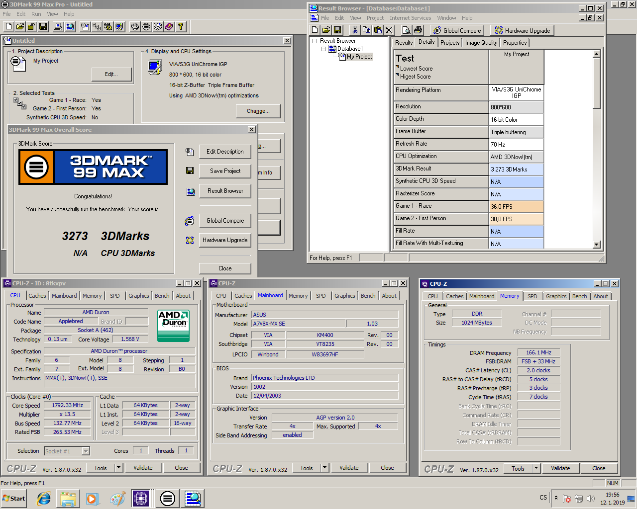637x509 pixels.
Task: Click the yellow question mark help icon
Action: (x=181, y=26)
